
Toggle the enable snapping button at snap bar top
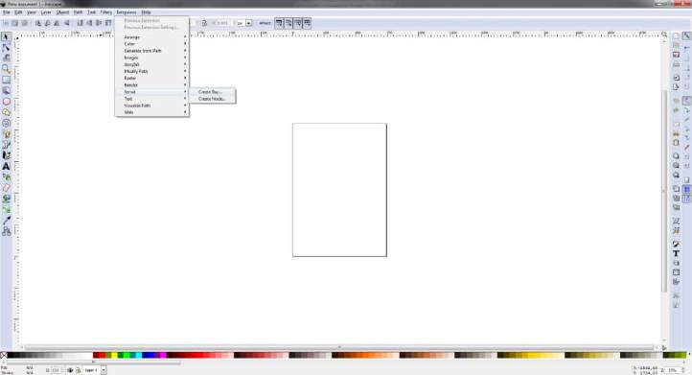[x=686, y=36]
